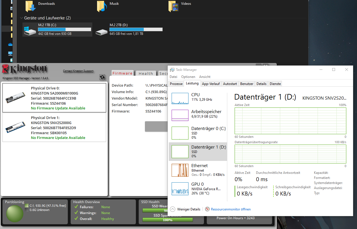Click the OneDrive cloud icon in Explorer sidebar
Viewport: 357px width, 229px height.
(x=11, y=44)
